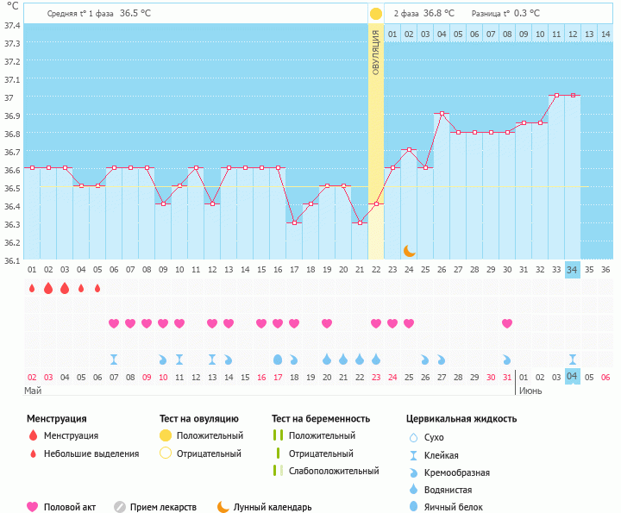
Task: Click the yellow ovulation sun icon above the chart
Action: [x=375, y=14]
